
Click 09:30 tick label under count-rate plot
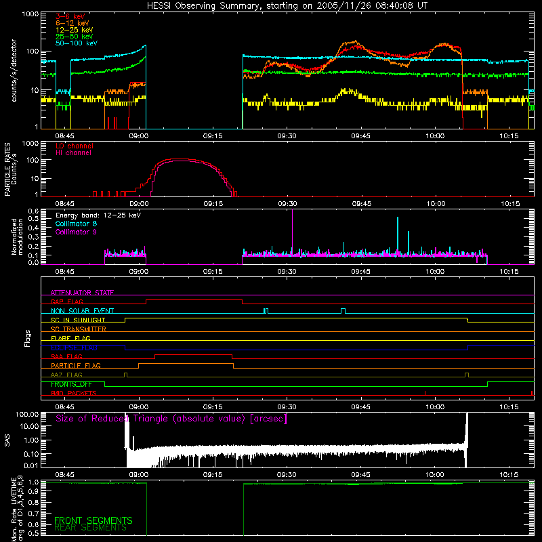point(287,136)
